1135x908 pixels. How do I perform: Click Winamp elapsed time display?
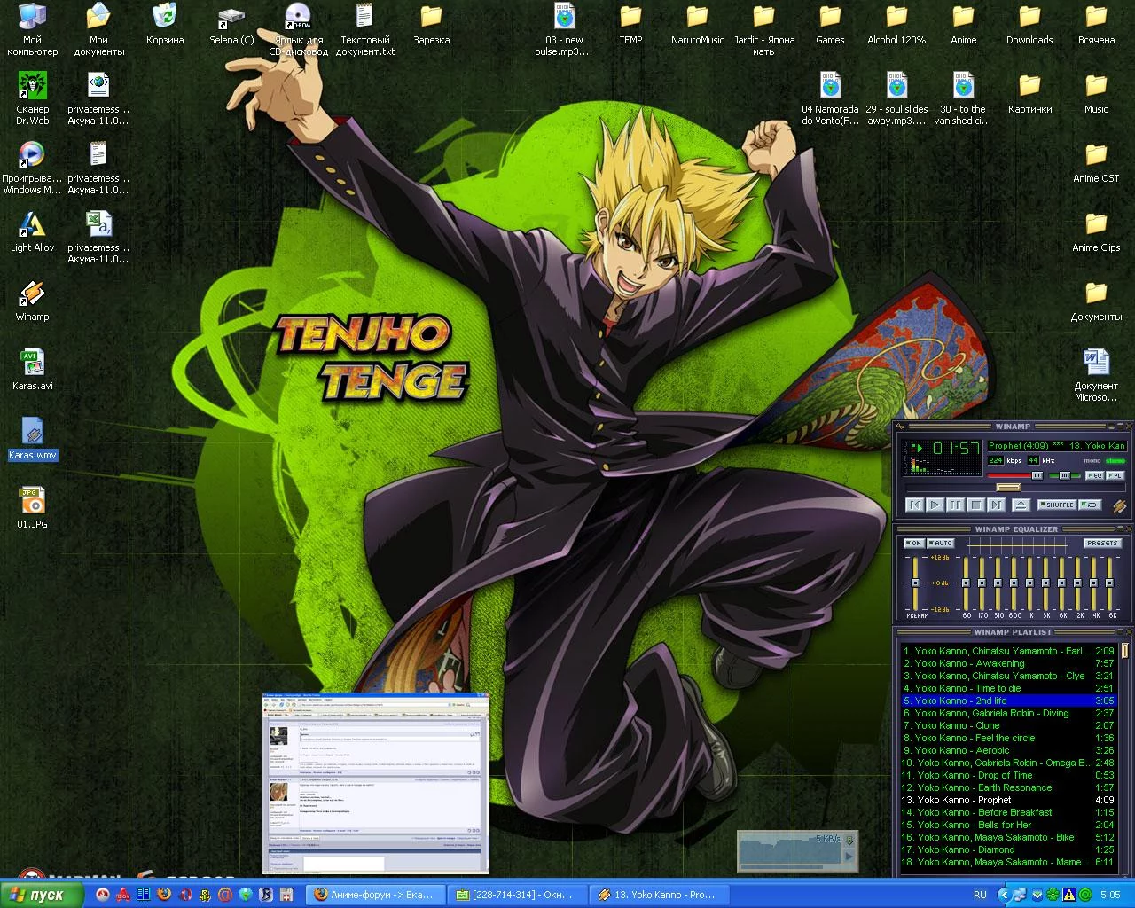pos(956,448)
